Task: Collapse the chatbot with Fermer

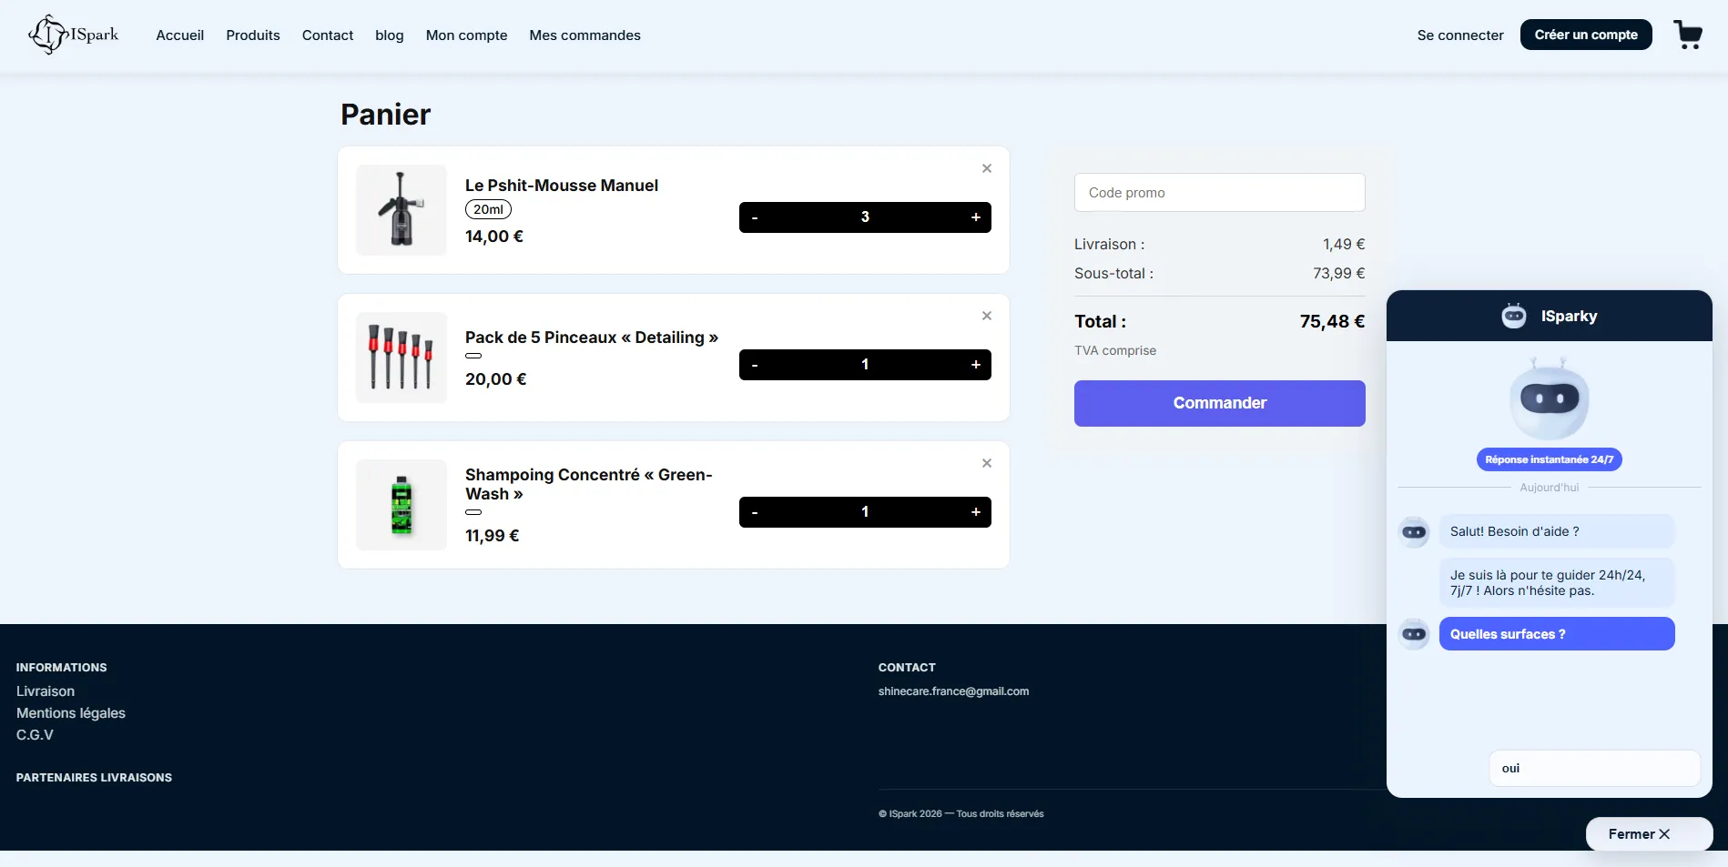Action: tap(1648, 833)
